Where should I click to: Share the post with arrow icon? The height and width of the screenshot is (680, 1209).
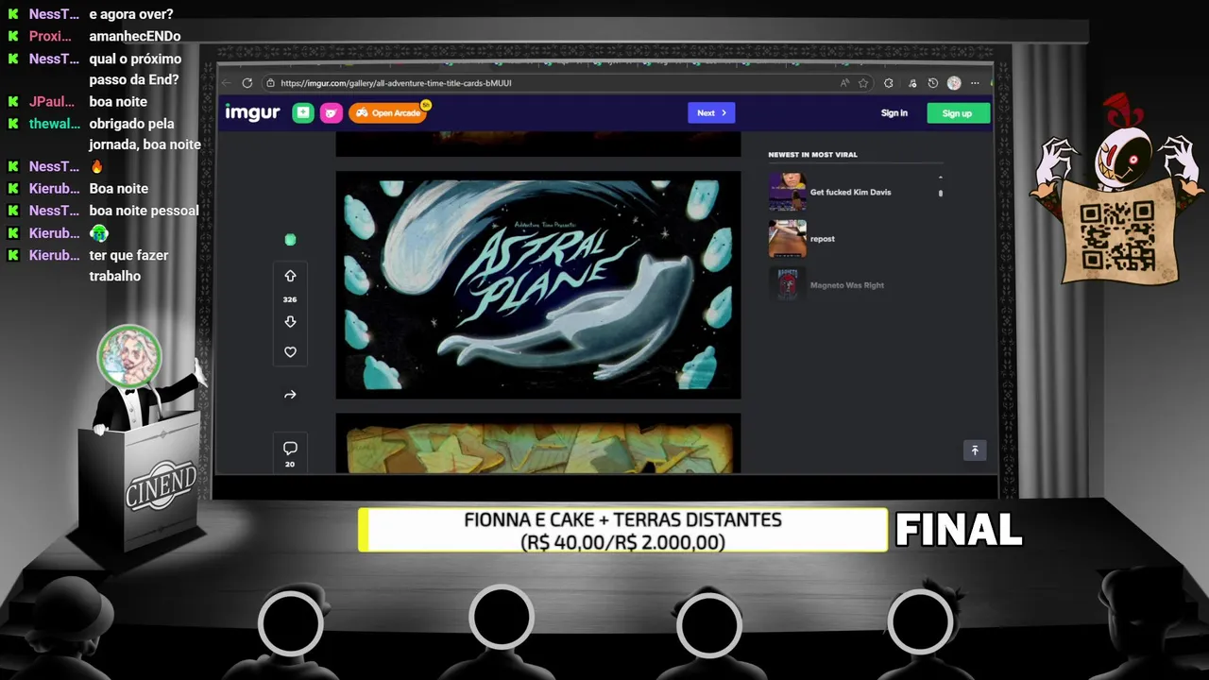click(290, 395)
